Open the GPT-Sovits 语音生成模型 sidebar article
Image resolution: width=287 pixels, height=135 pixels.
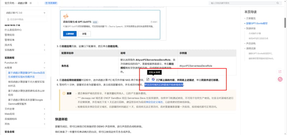click(26, 75)
